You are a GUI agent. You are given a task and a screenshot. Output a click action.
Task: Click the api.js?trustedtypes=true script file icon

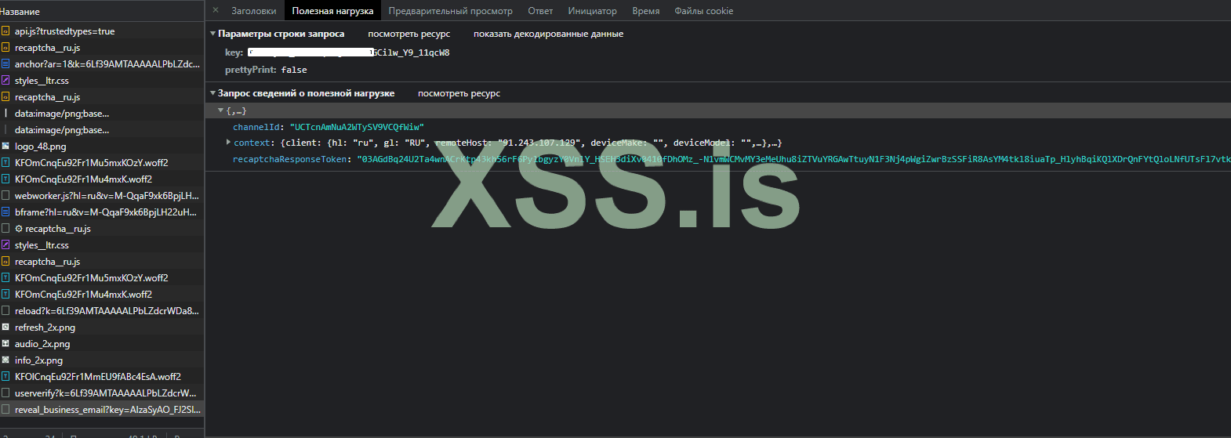pos(5,31)
